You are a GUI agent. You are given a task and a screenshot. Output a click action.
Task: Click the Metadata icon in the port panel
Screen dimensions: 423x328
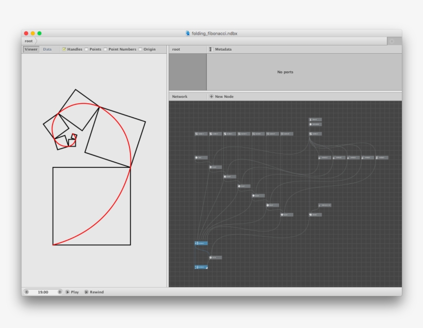tap(210, 50)
